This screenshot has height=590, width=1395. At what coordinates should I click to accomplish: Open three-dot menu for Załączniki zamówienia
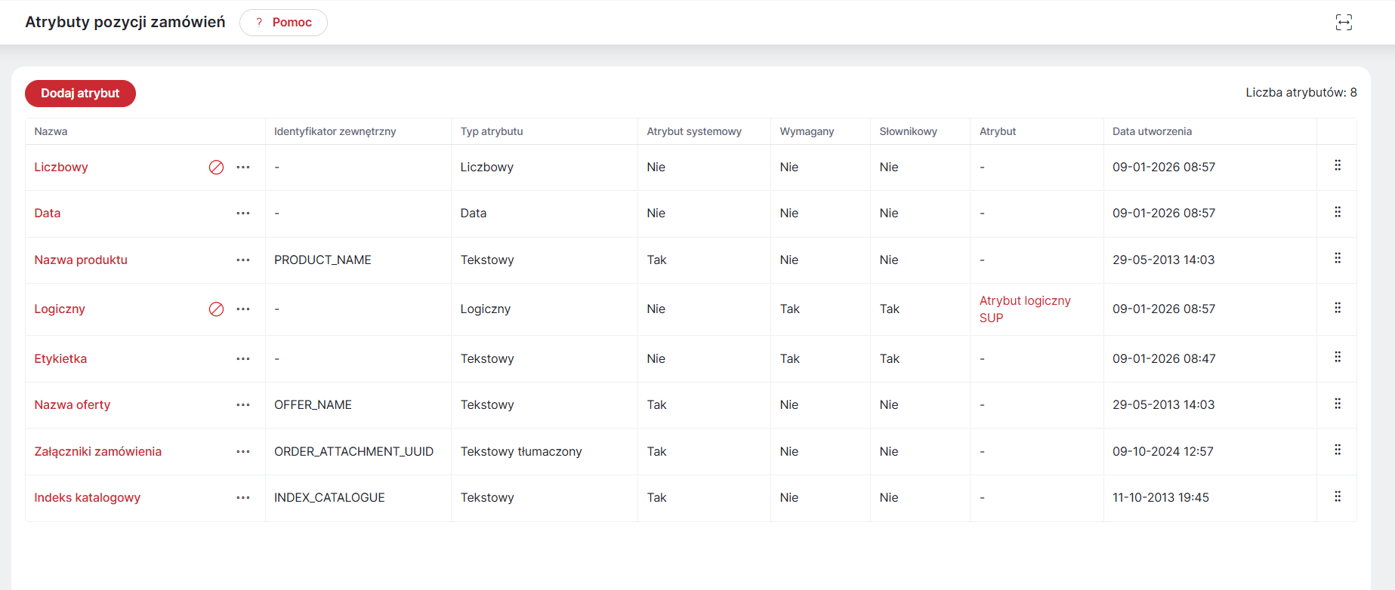[x=243, y=452]
